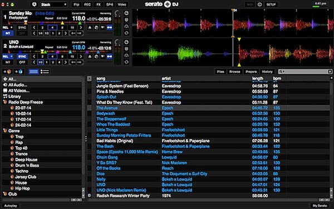
Task: Open the Prepare panel
Action: 251,72
